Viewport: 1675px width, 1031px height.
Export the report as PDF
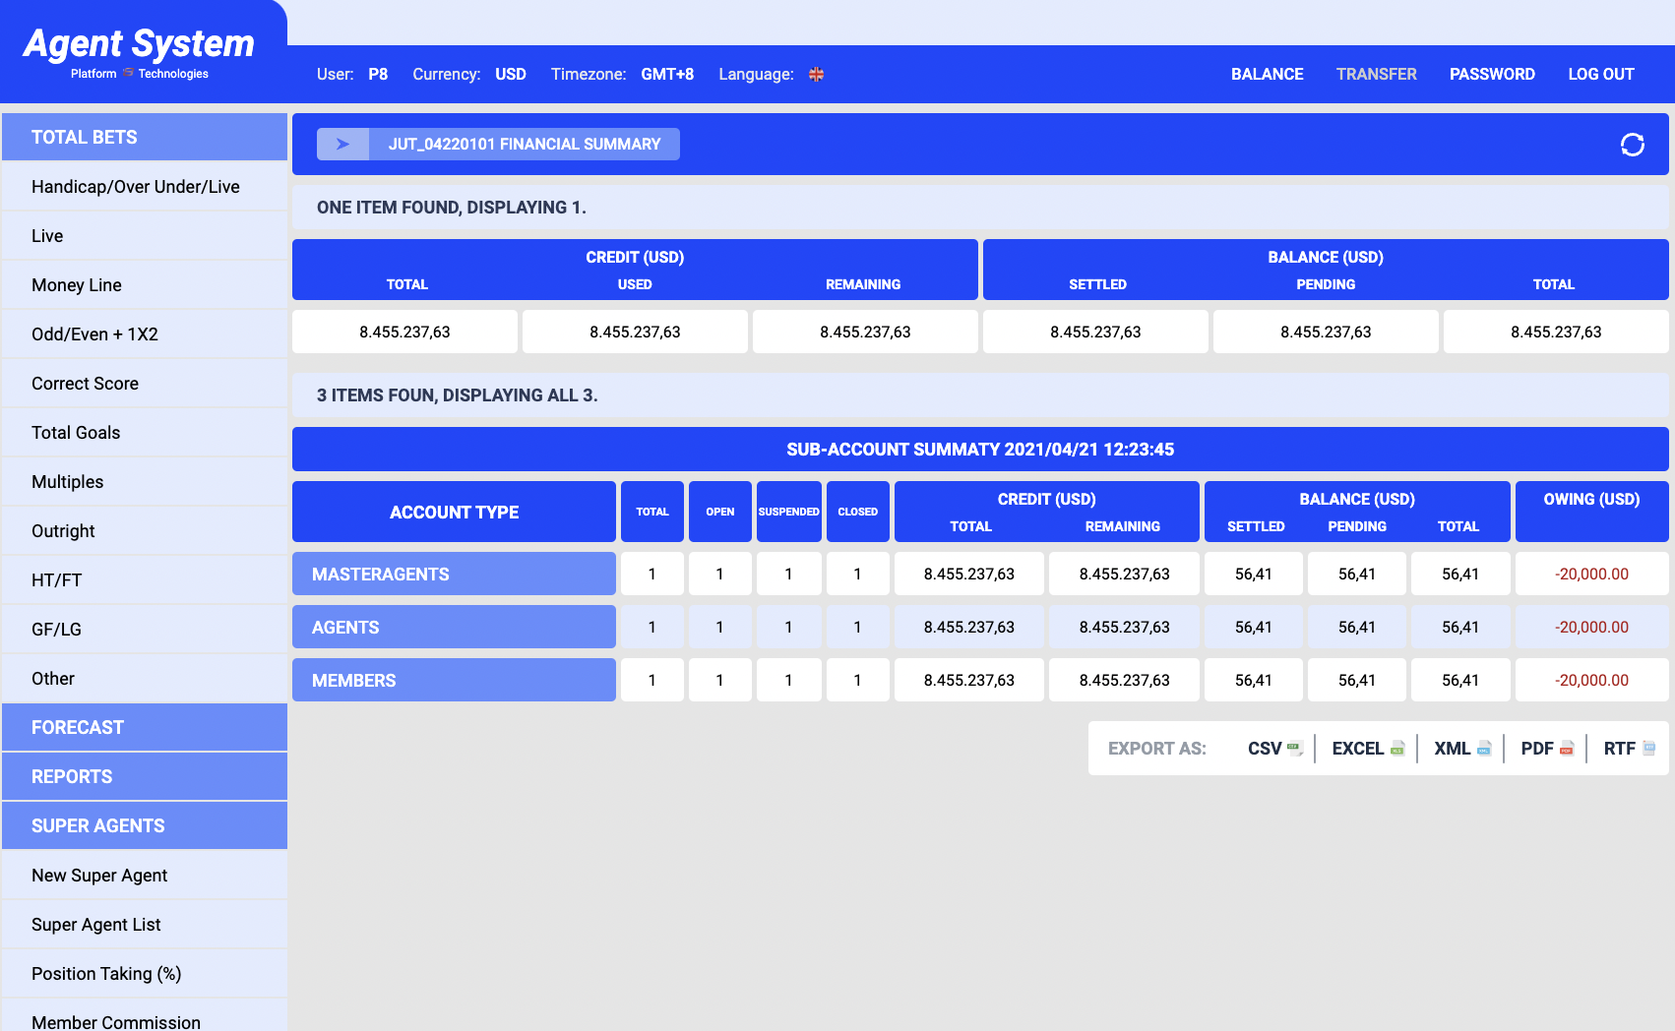pos(1546,749)
